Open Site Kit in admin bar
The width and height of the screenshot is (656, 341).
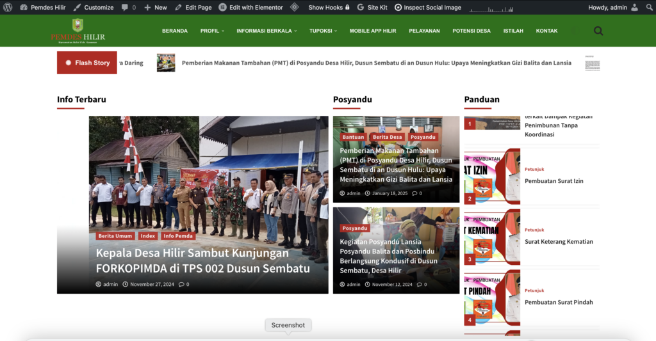point(372,7)
